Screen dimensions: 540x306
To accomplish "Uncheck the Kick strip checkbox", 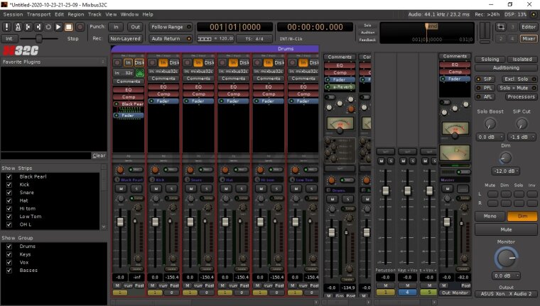I will coord(9,184).
